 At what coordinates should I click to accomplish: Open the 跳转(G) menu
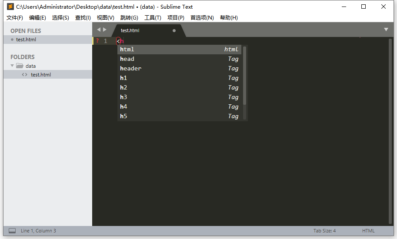click(130, 18)
